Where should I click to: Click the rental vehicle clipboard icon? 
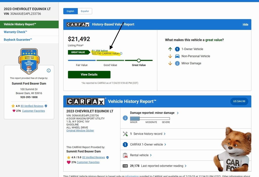[125, 155]
